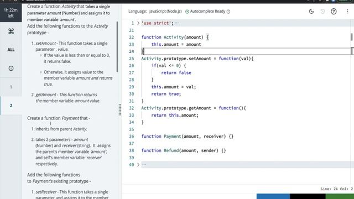The height and width of the screenshot is (199, 354).
Task: Click 'this.amount = val;' on line 29
Action: coord(174,87)
